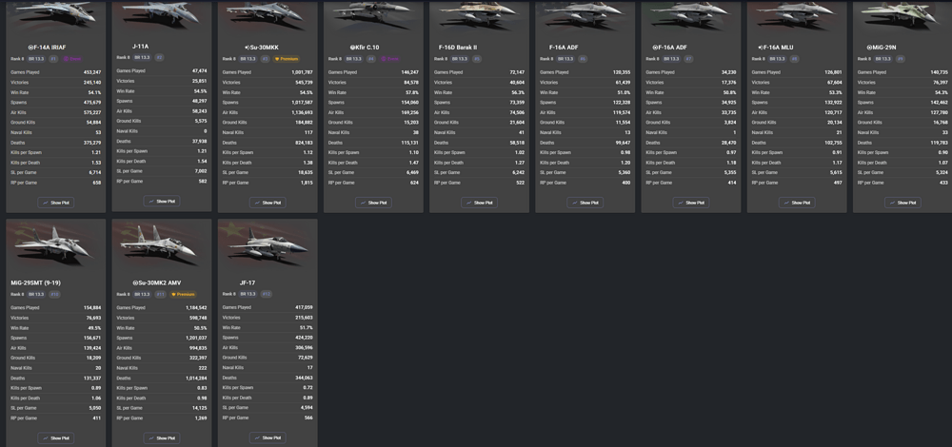
Task: Click the BR 13.3 badge on the MiG-29N card
Action: [883, 59]
